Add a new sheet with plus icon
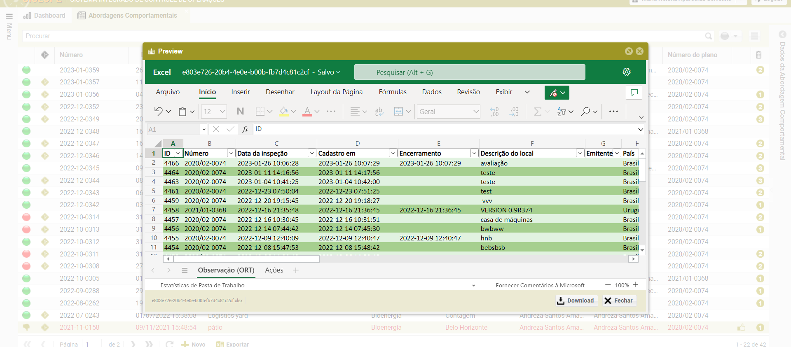 [296, 270]
